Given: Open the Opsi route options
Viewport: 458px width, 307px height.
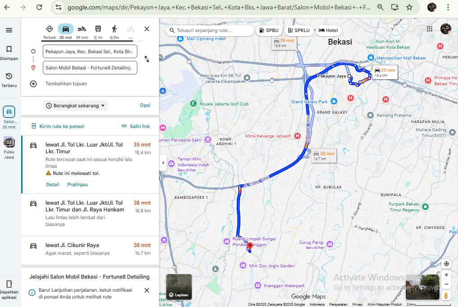Looking at the screenshot, I should (145, 105).
